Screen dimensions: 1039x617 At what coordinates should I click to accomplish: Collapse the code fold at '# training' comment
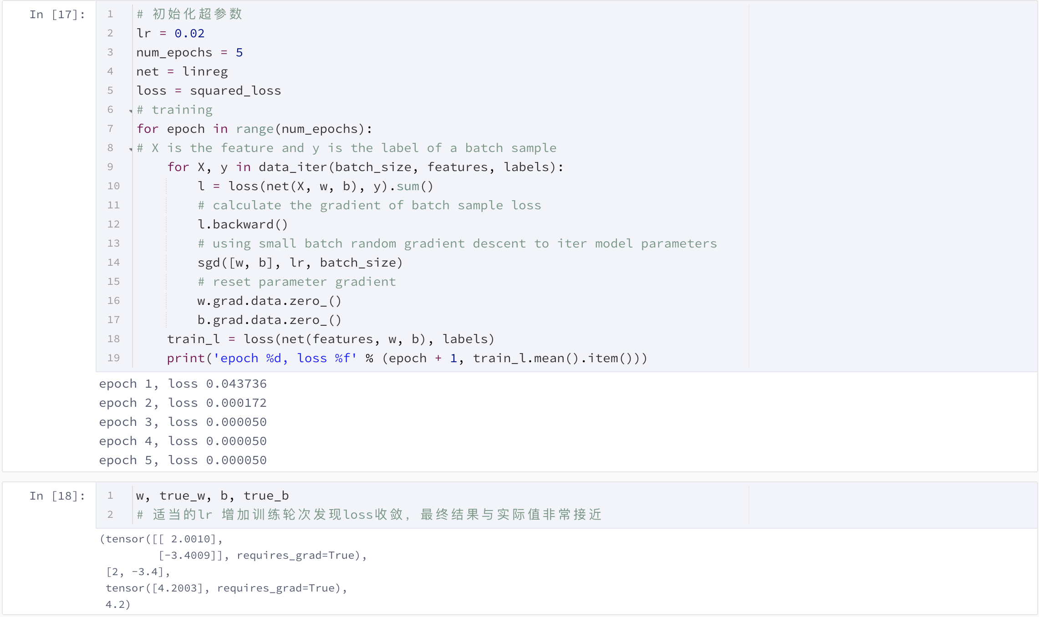pos(131,111)
